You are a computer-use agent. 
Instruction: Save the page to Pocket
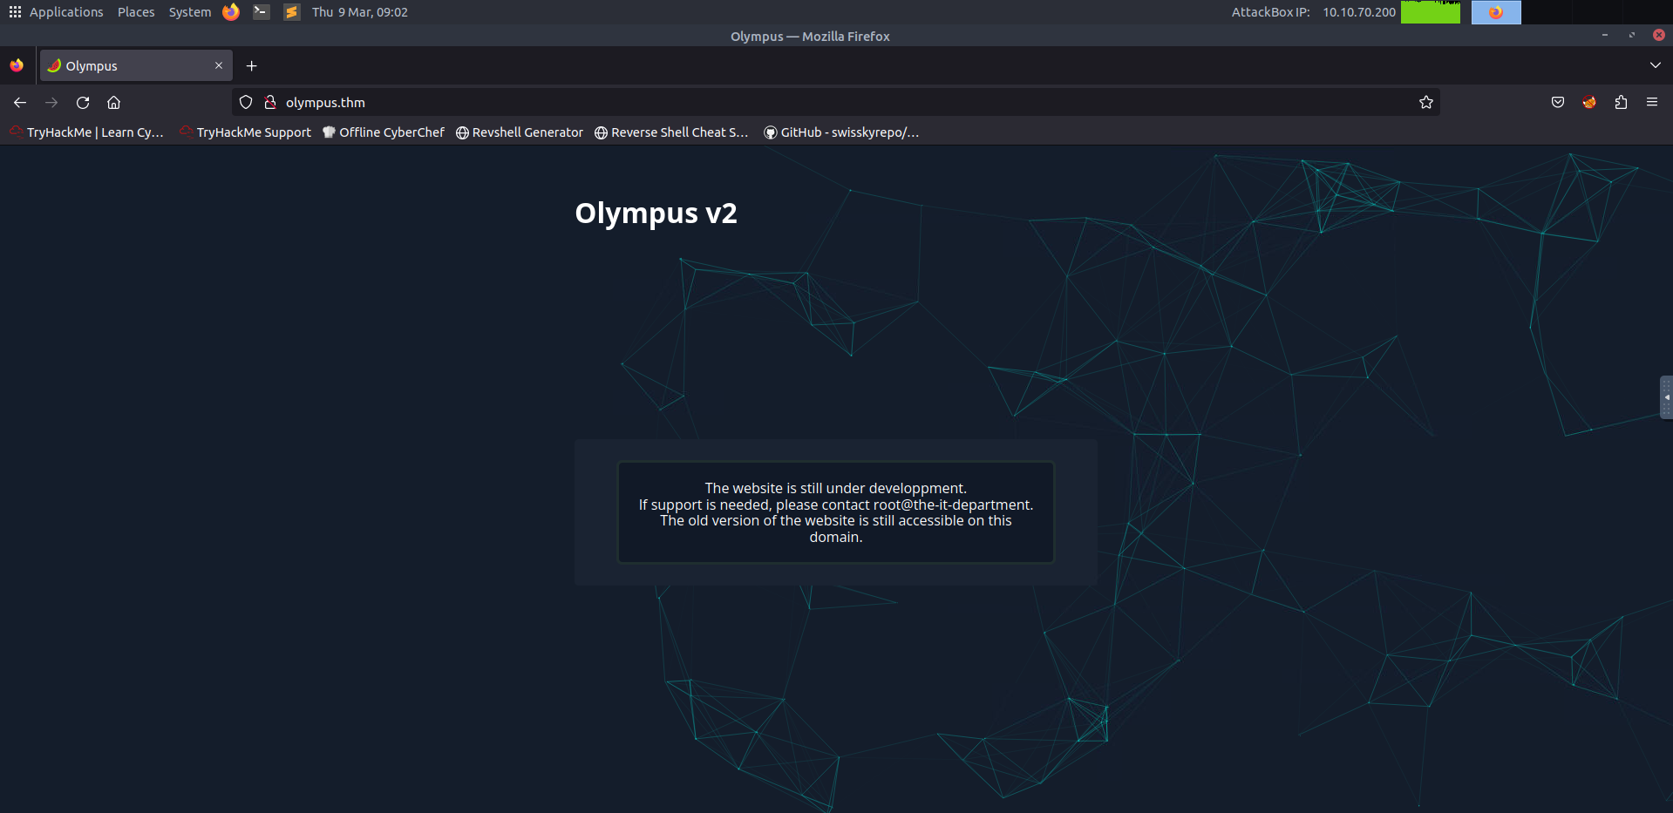(x=1557, y=102)
